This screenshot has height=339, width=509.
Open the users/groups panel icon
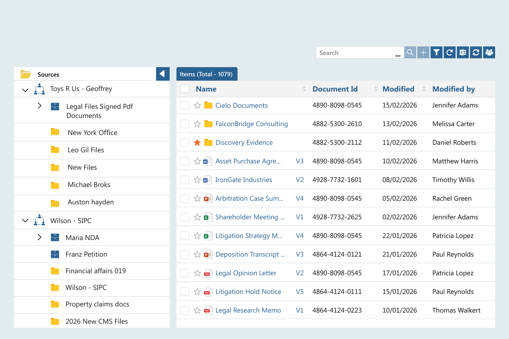tap(489, 52)
